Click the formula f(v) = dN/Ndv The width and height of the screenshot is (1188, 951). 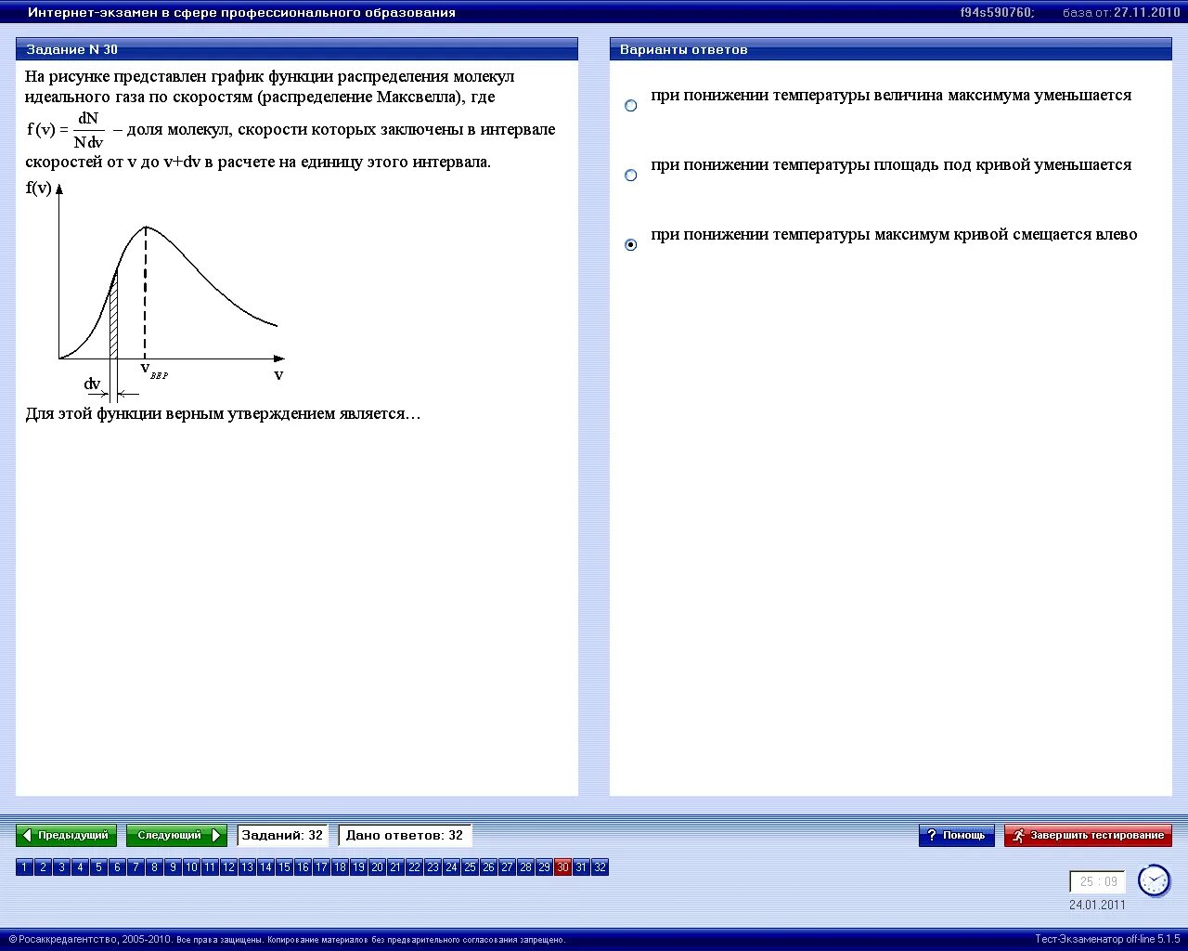[x=65, y=130]
